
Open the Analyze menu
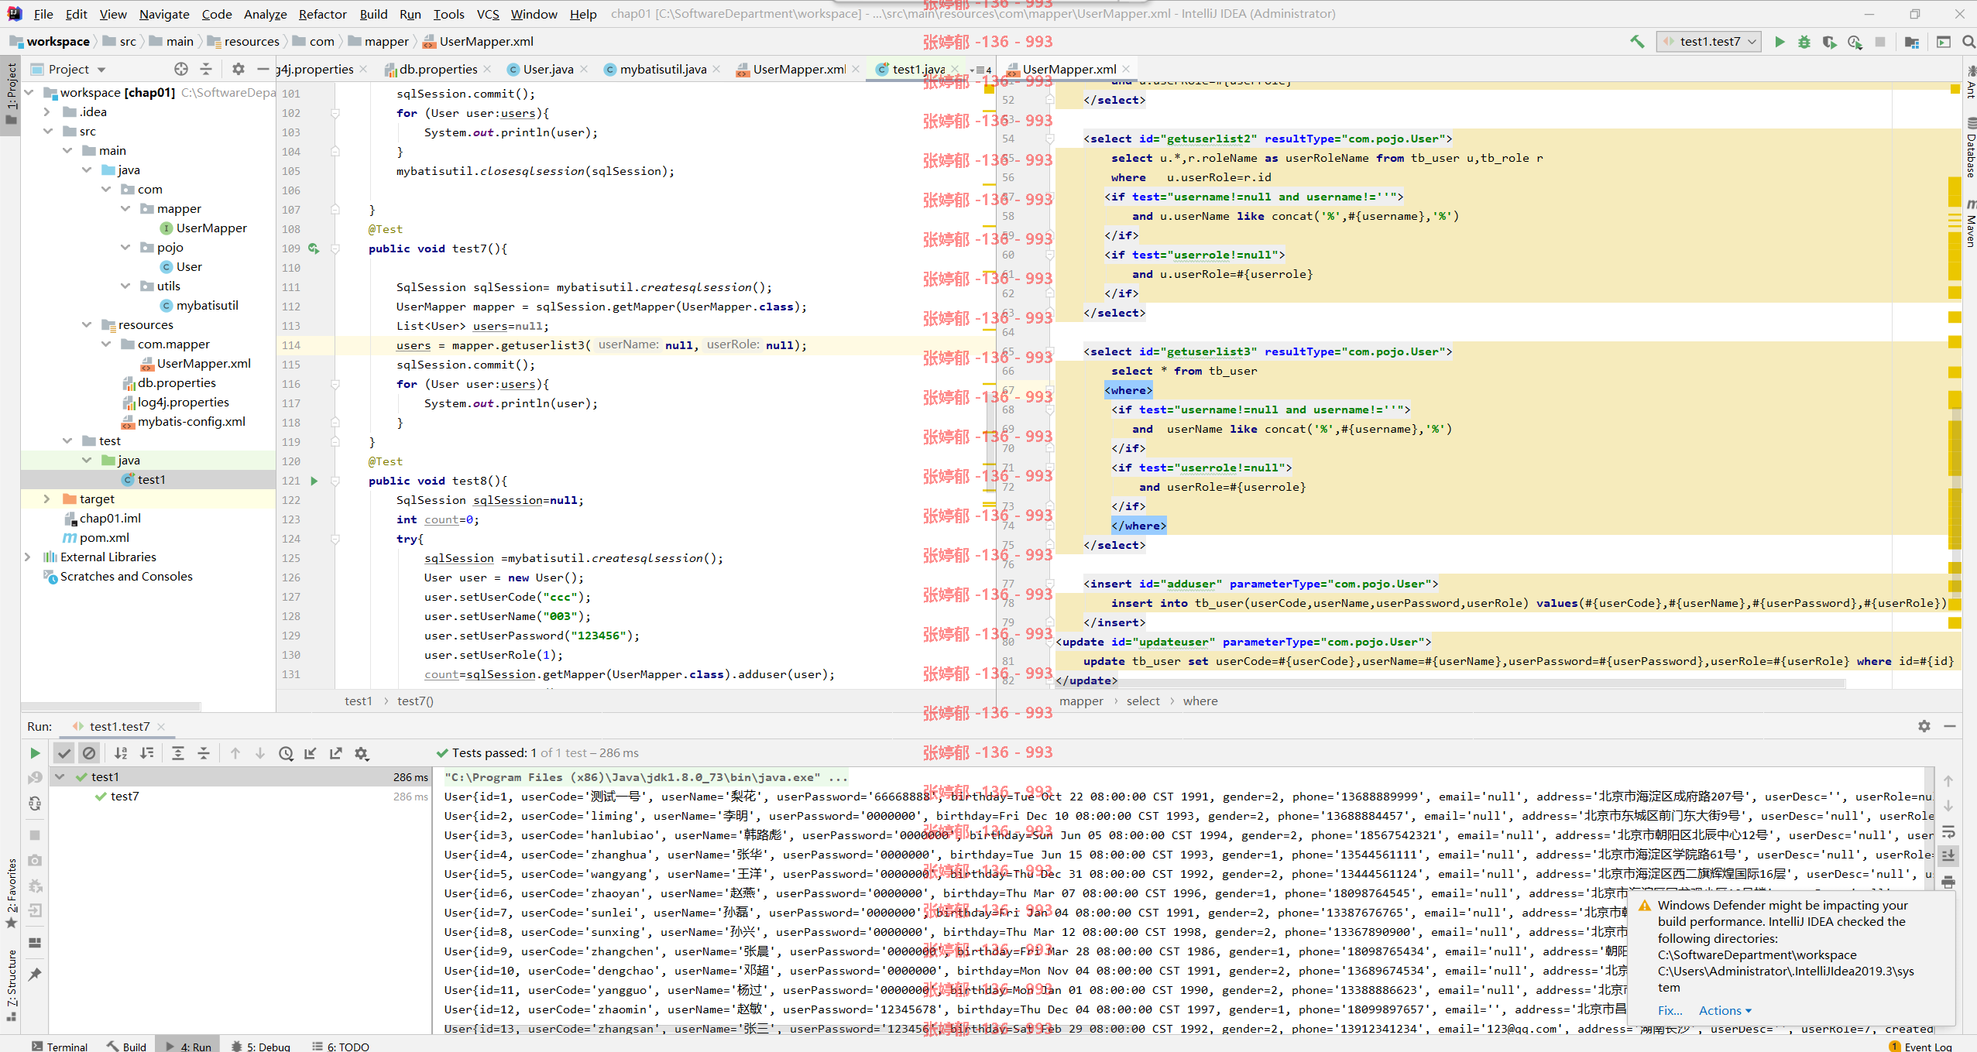[265, 14]
